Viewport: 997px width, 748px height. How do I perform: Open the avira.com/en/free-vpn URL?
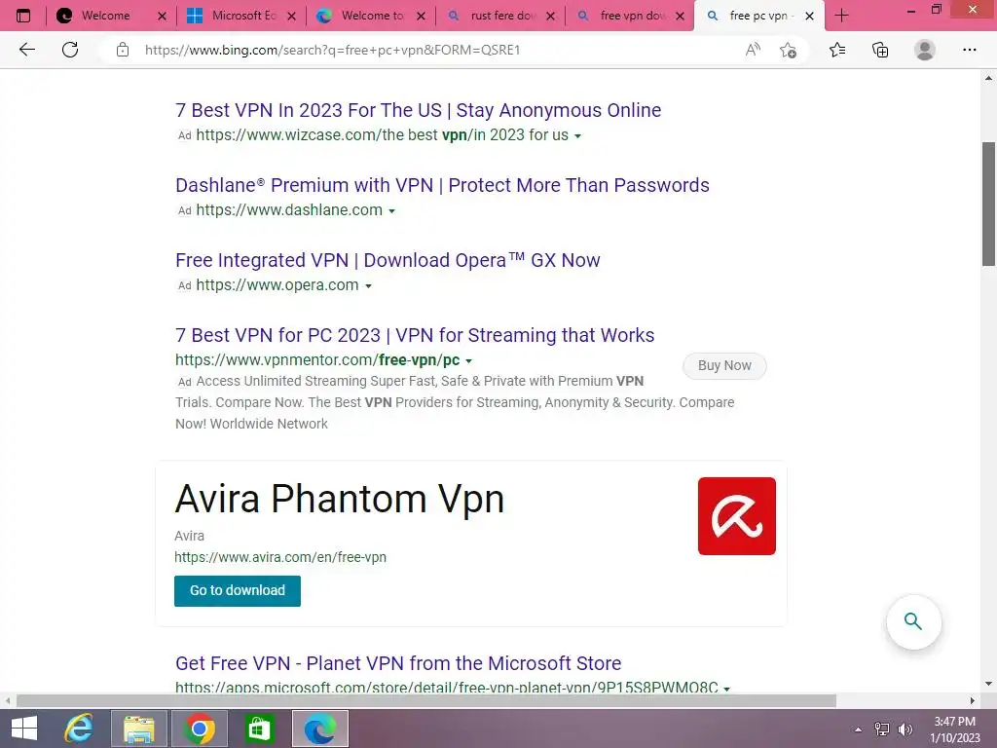click(x=279, y=557)
